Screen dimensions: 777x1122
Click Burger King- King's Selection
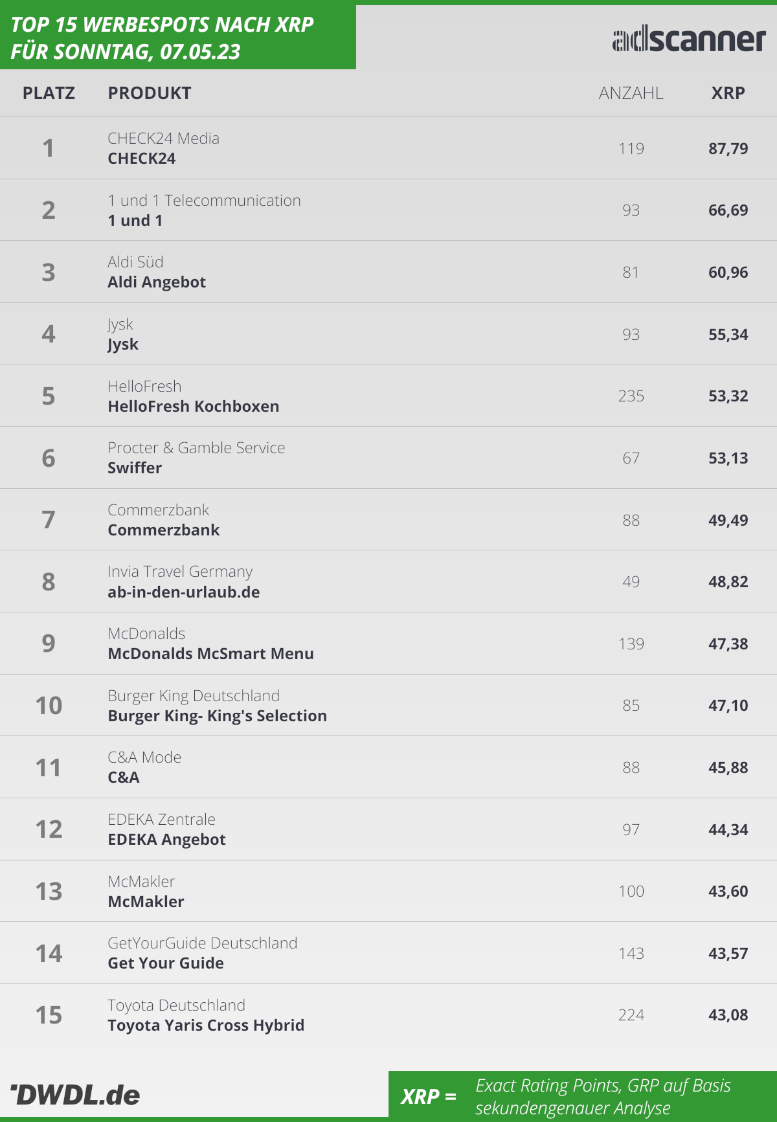(x=218, y=716)
